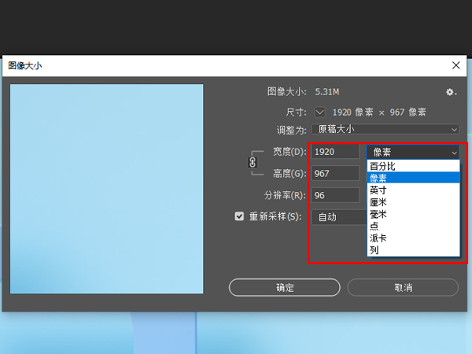Screen dimensions: 472x354
Task: Toggle the chain link constrain proportions icon
Action: [x=253, y=162]
